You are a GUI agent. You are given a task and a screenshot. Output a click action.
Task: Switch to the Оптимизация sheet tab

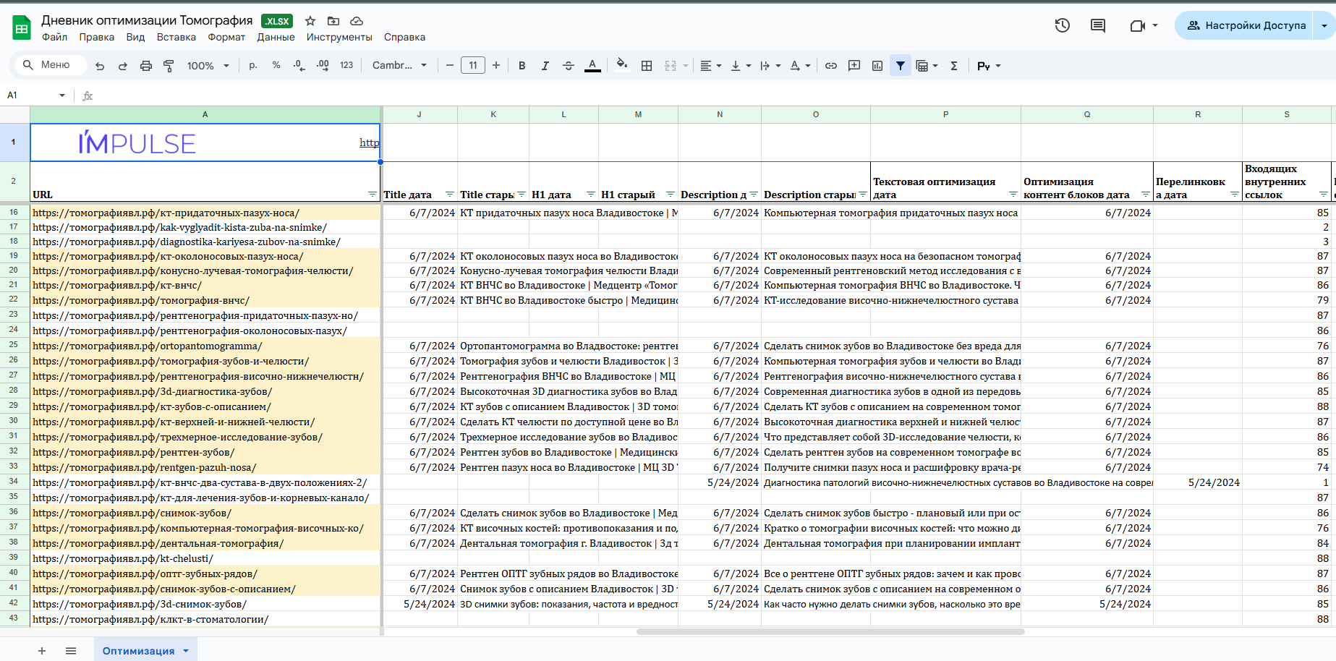[138, 651]
